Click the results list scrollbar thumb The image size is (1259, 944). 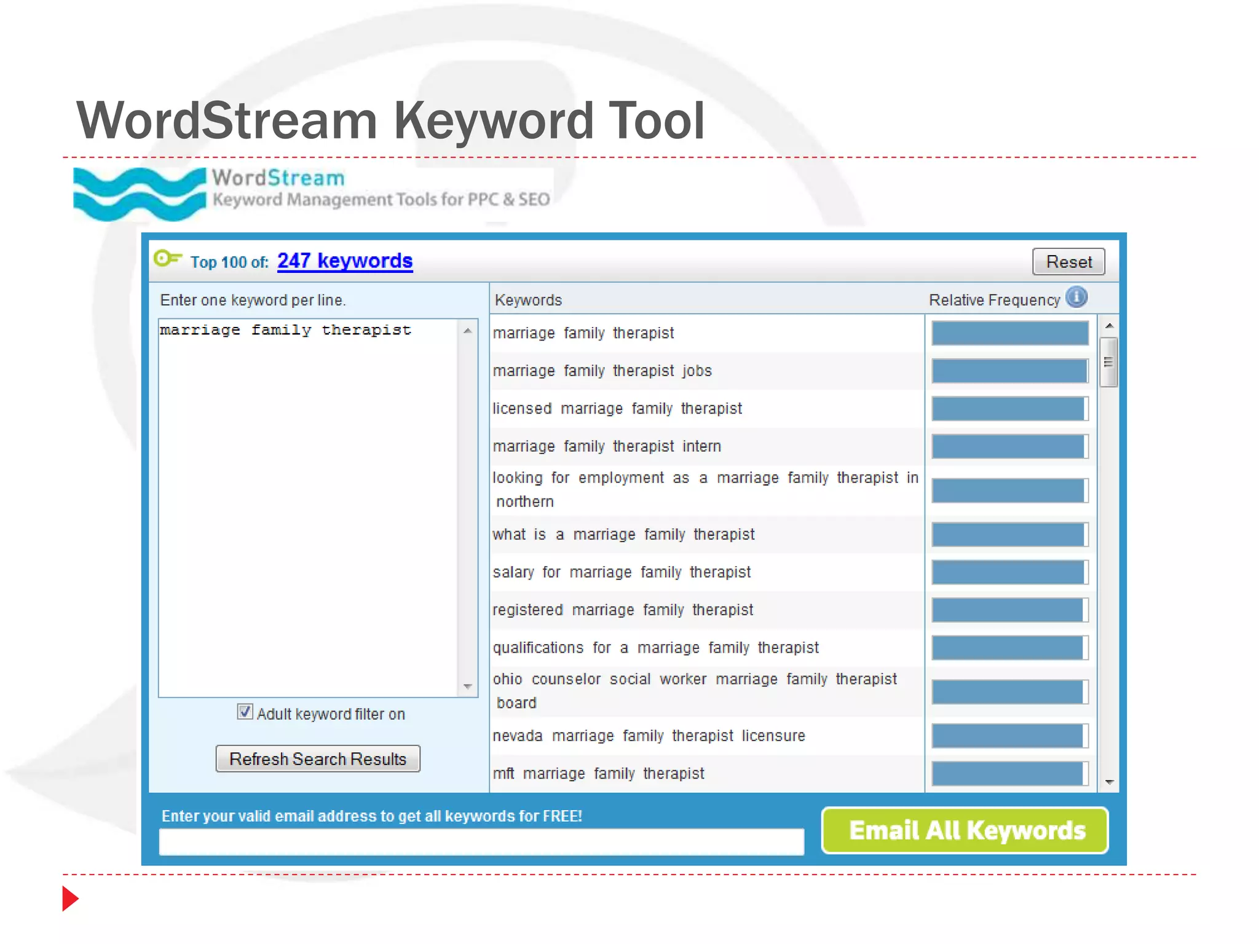(x=1108, y=362)
